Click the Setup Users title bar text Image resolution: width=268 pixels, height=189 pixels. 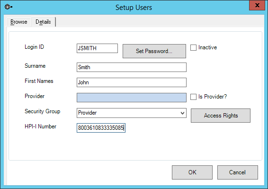tap(134, 8)
